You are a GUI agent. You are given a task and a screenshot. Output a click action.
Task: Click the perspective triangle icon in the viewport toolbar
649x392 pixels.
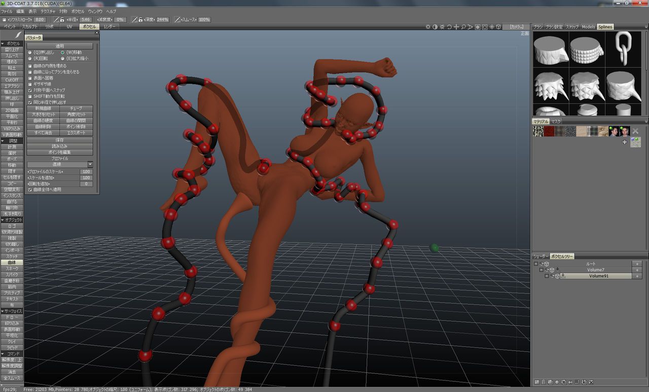coord(471,26)
